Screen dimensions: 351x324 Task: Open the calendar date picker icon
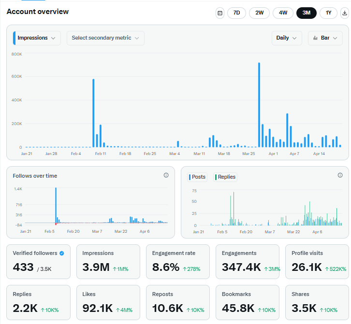click(x=220, y=13)
